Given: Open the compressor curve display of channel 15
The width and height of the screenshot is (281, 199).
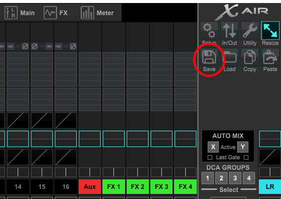Looking at the screenshot, I should (42, 157).
